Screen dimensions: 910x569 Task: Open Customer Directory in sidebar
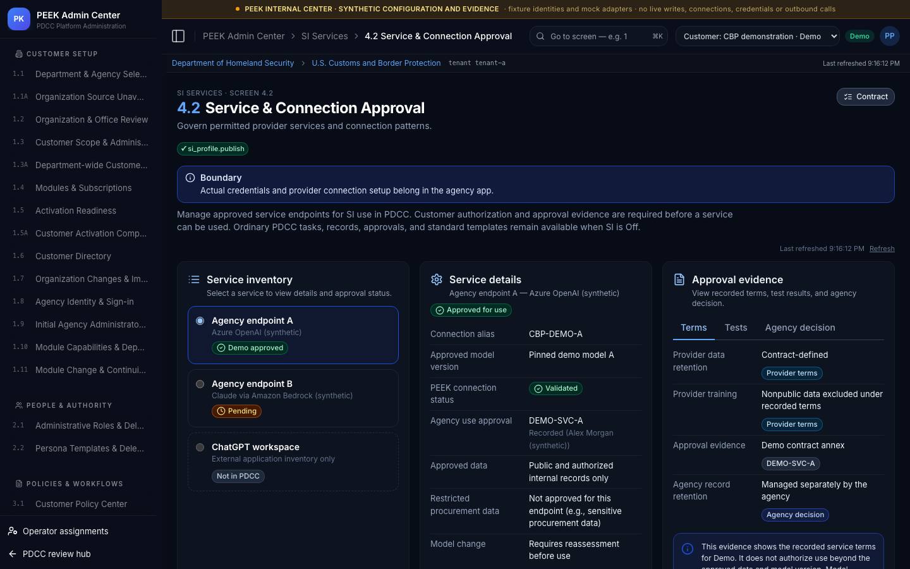pos(78,256)
